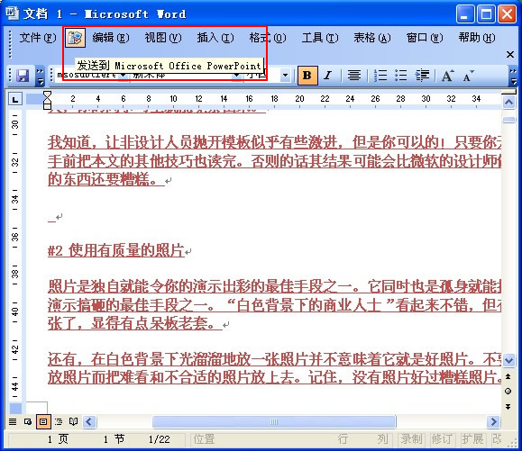
Task: Switch to Reading Layout view icon
Action: pyautogui.click(x=74, y=422)
